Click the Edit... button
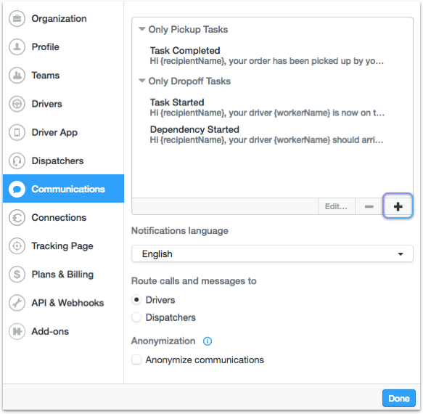The height and width of the screenshot is (414, 423). [x=336, y=206]
